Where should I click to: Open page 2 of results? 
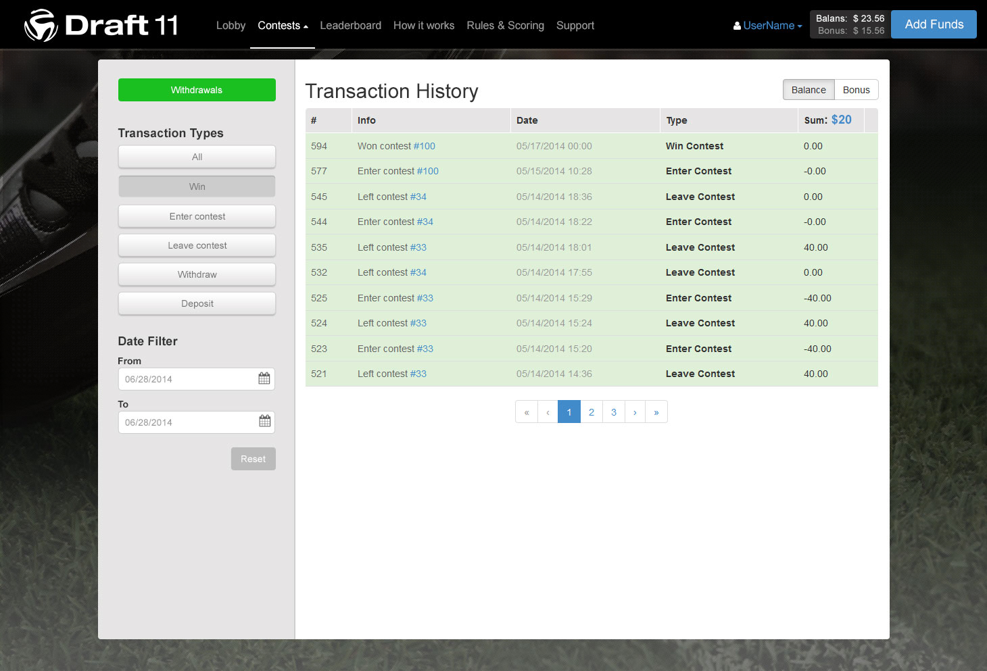[x=592, y=412]
